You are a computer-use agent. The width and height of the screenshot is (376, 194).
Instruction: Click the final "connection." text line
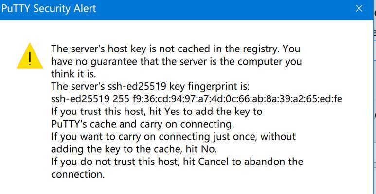[x=78, y=175]
